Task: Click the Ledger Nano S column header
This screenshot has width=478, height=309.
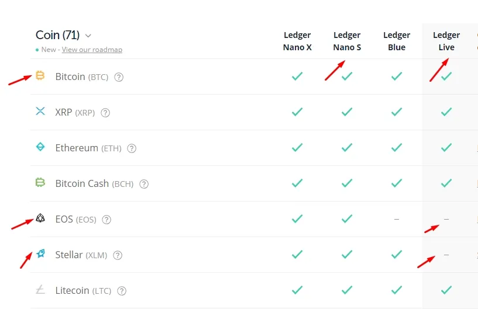Action: pyautogui.click(x=347, y=41)
